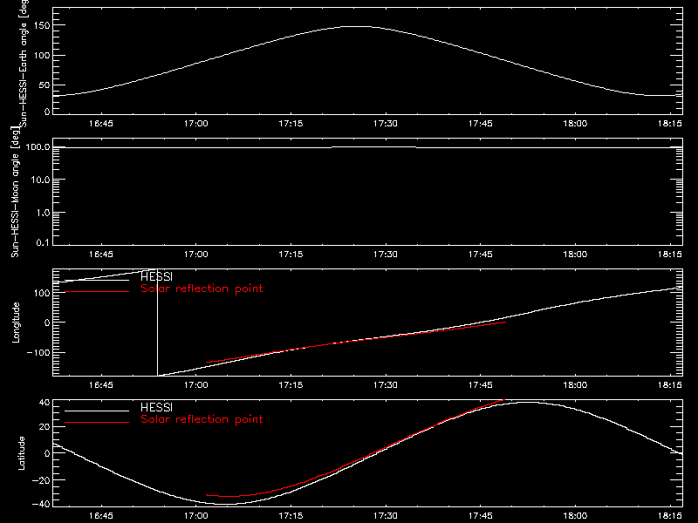Screen dimensions: 698x523
Task: Select the 'Latitude' y-axis title
Action: click(21, 453)
